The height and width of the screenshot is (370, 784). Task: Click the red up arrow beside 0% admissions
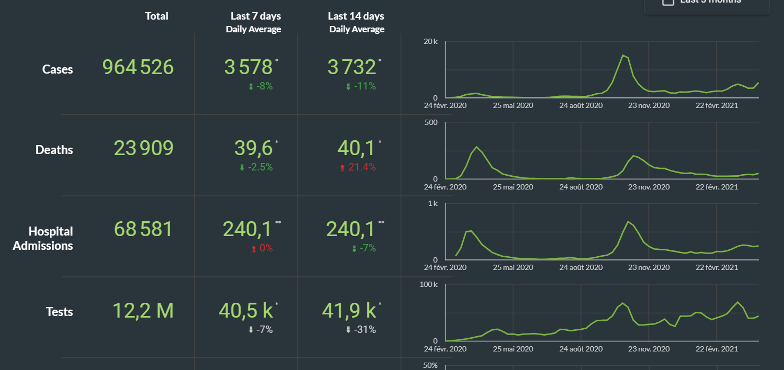[254, 249]
